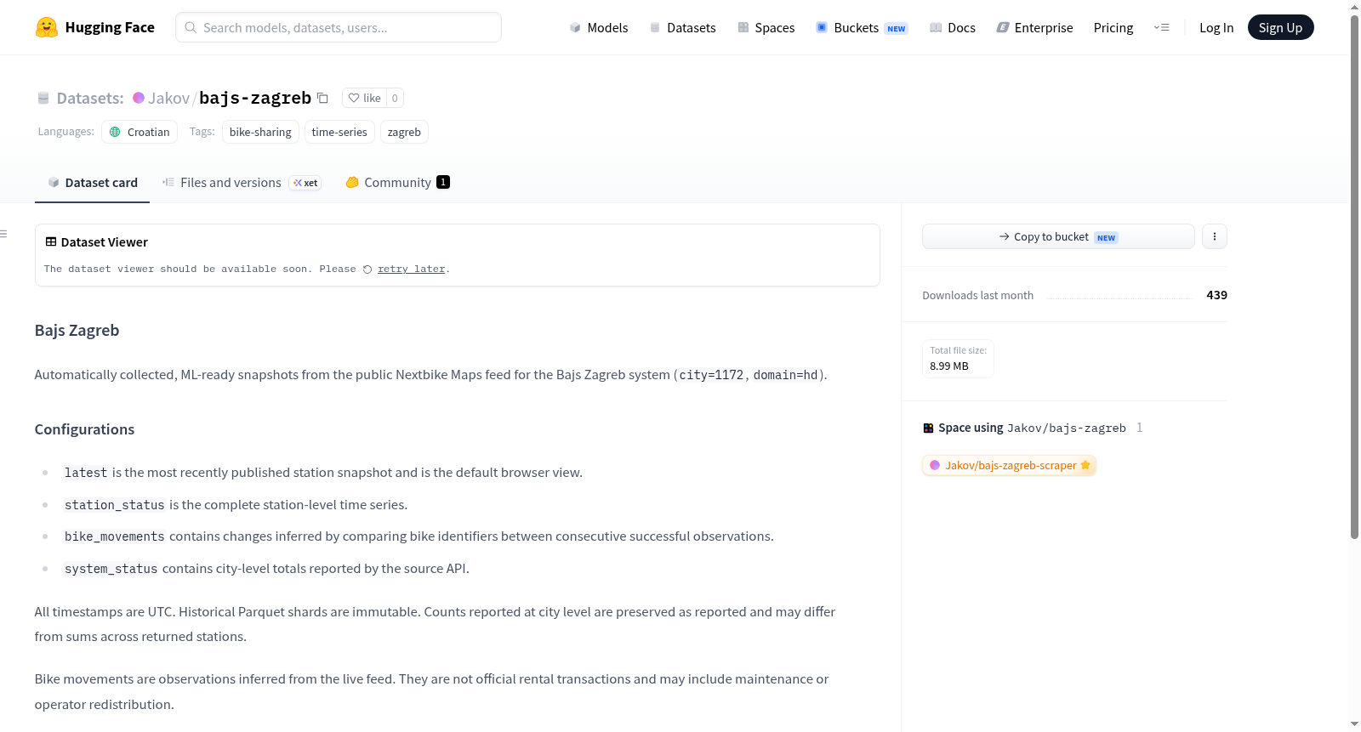Click the Sign Up button
The width and height of the screenshot is (1361, 732).
1280,27
